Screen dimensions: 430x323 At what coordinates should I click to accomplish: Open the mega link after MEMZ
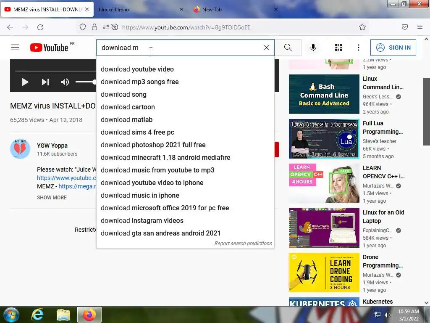click(77, 186)
